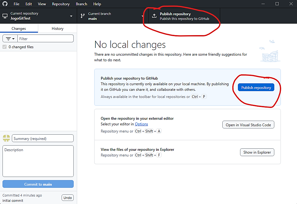Viewport: 297px width, 204px height.
Task: Open the Branch menu
Action: (x=81, y=4)
